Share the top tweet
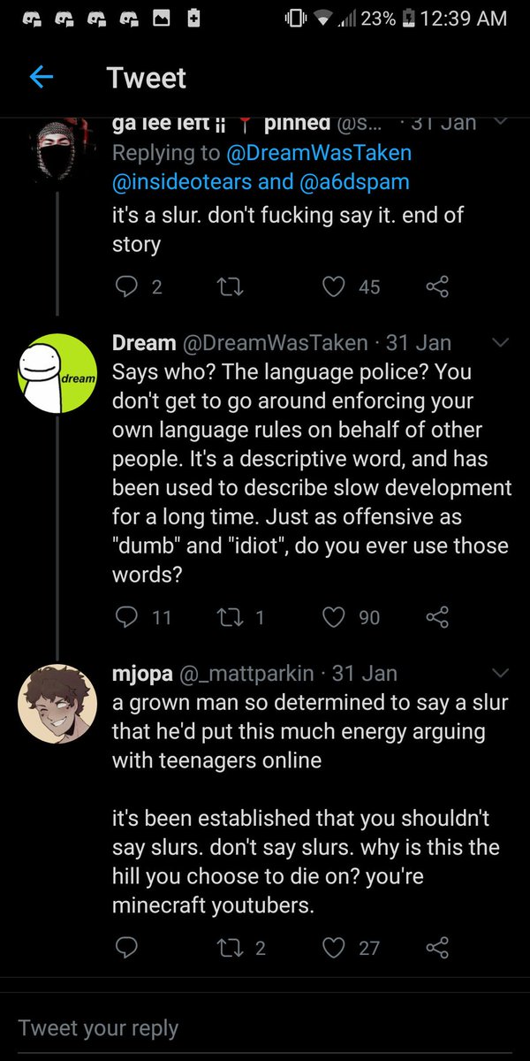This screenshot has height=1061, width=530. pos(436,286)
